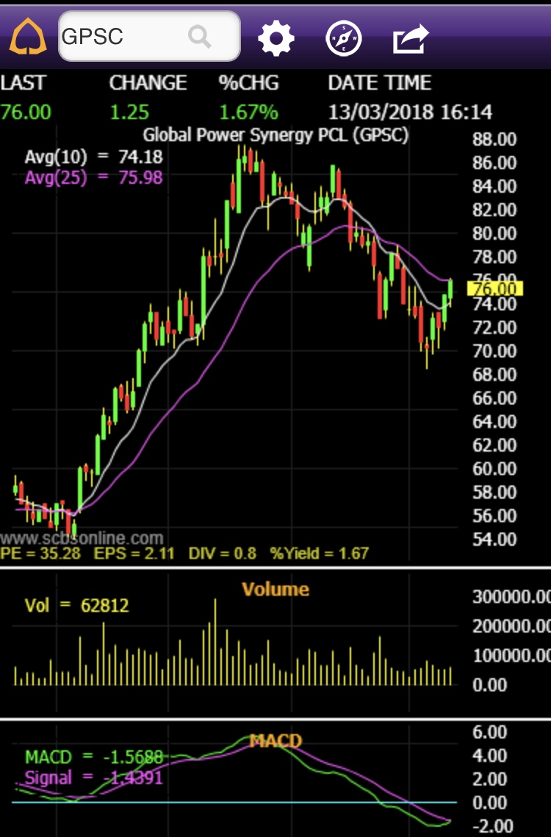Tap the orange SCB home logo icon
This screenshot has height=837, width=551.
27,37
